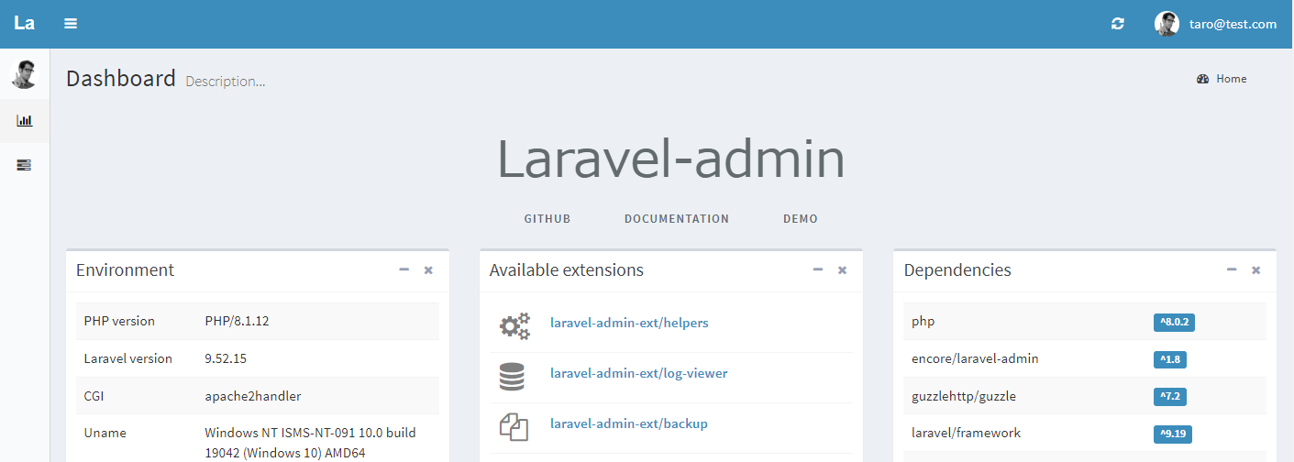This screenshot has width=1294, height=462.
Task: Collapse the Available extensions panel
Action: (x=818, y=269)
